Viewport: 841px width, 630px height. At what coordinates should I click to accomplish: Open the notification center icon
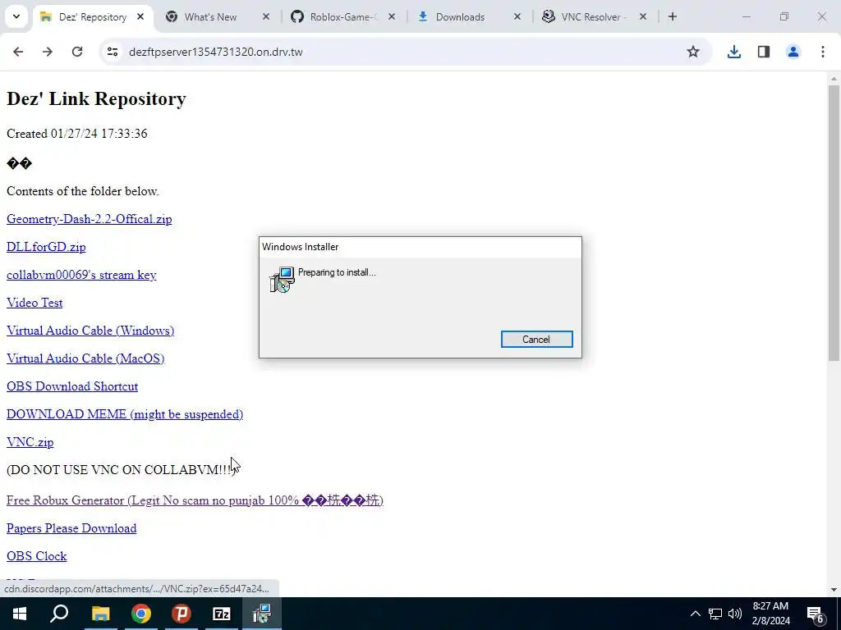click(816, 614)
